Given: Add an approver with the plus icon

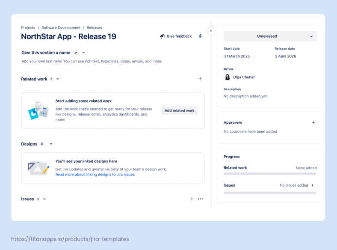Looking at the screenshot, I should [x=313, y=122].
